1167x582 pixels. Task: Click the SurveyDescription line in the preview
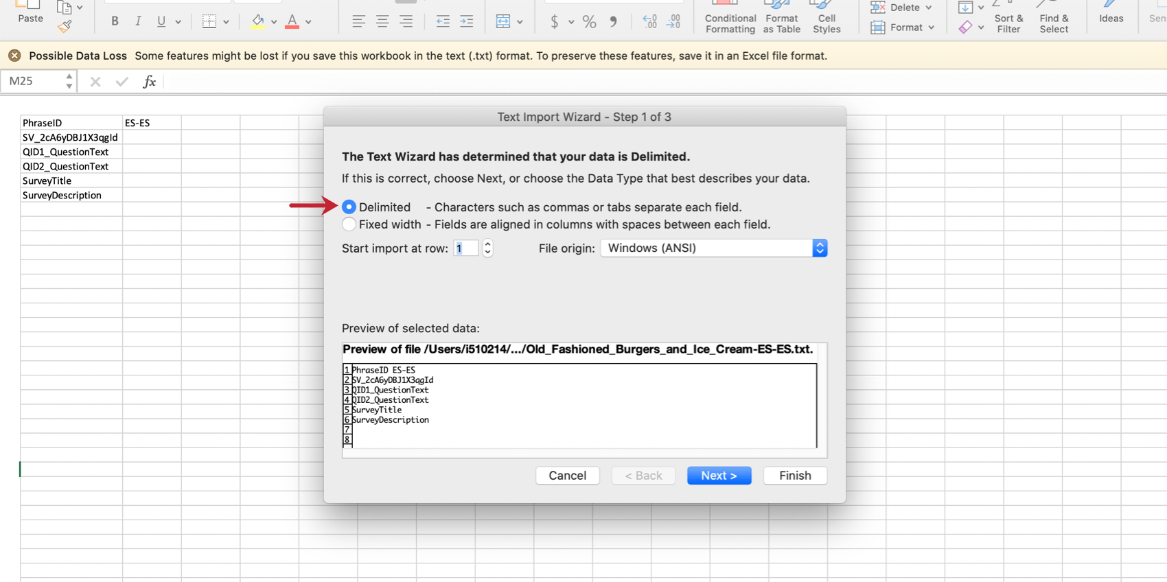[390, 420]
